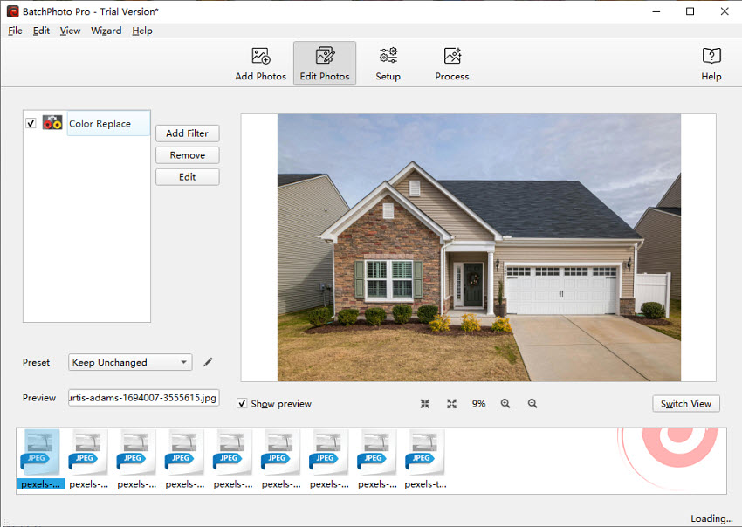The image size is (742, 527).
Task: Select the Edit Photos tool
Action: [x=324, y=62]
